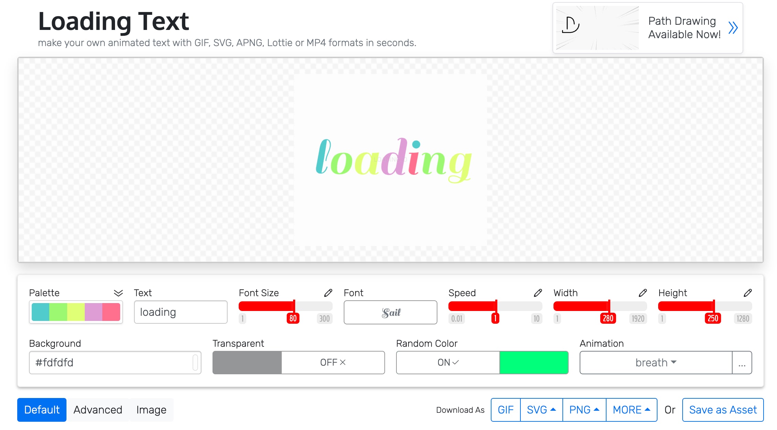Image resolution: width=777 pixels, height=430 pixels.
Task: Edit Speed value using its pencil icon
Action: (538, 293)
